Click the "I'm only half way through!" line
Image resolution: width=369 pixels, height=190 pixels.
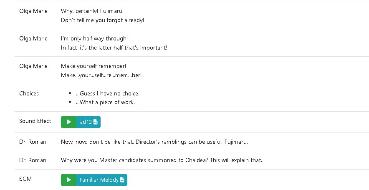[x=94, y=38]
